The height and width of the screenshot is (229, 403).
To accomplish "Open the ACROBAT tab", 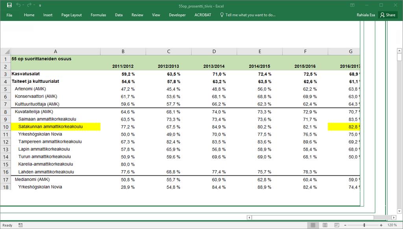I will coord(203,15).
